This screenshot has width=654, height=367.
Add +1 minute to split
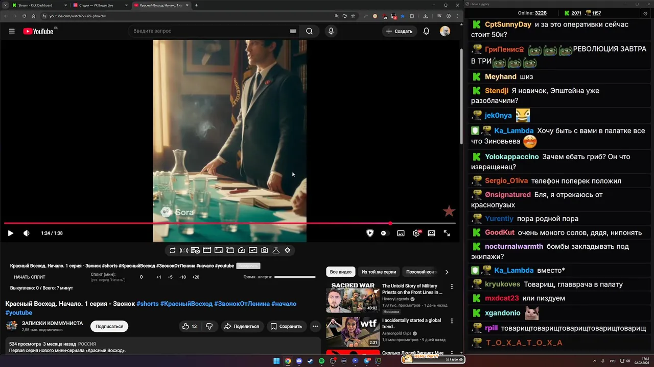(x=159, y=277)
